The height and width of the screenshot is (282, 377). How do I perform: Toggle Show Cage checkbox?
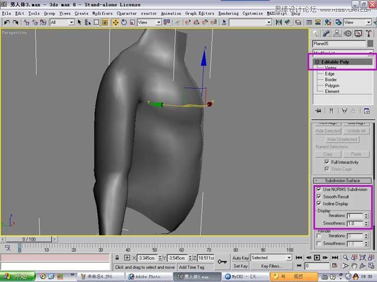pos(326,169)
